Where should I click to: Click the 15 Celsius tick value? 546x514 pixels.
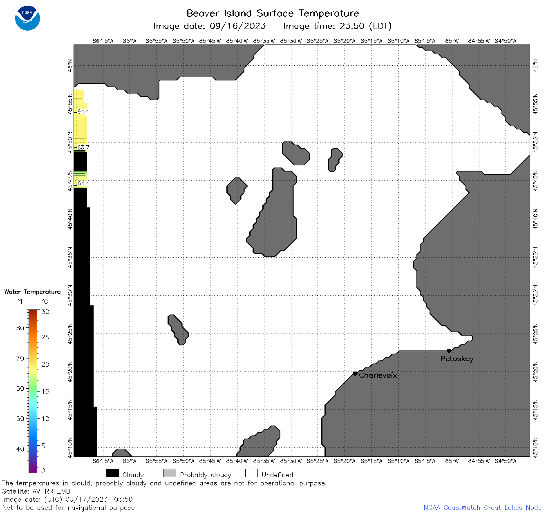click(x=45, y=391)
